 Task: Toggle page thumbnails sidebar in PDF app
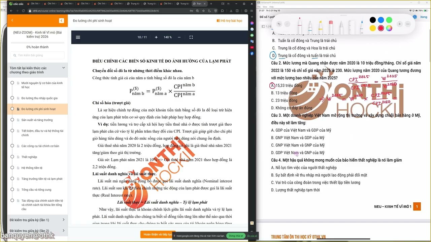[x=263, y=26]
